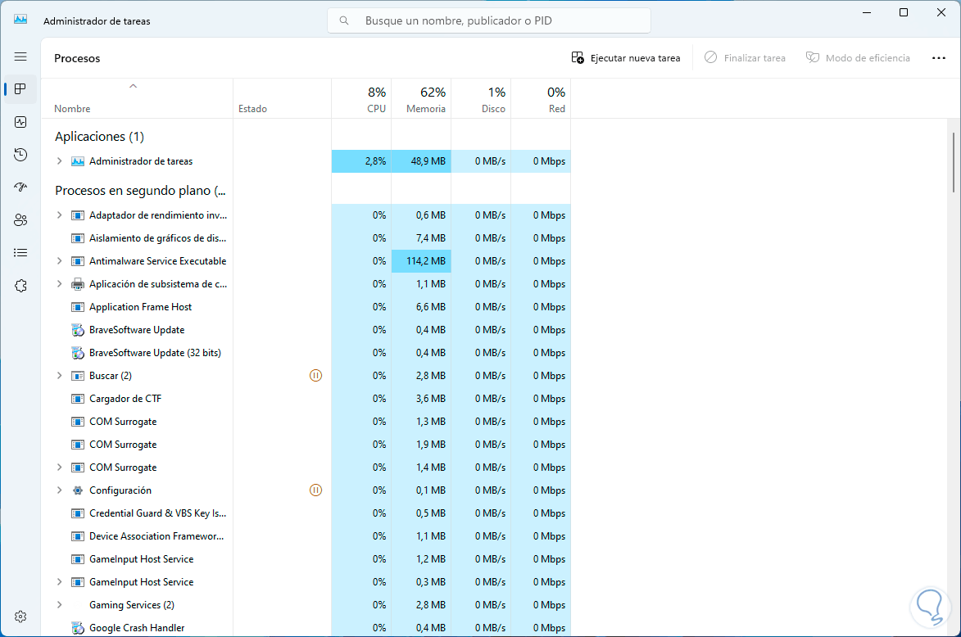Open the Performance page in sidebar
Viewport: 961px width, 637px height.
click(x=20, y=122)
